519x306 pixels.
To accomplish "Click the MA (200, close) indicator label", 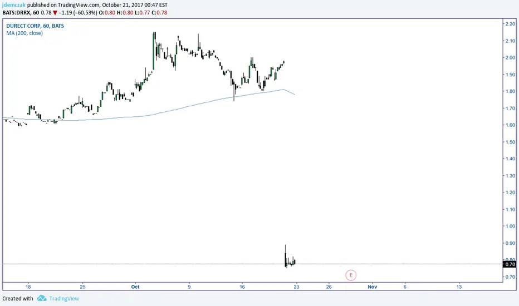I will click(25, 33).
